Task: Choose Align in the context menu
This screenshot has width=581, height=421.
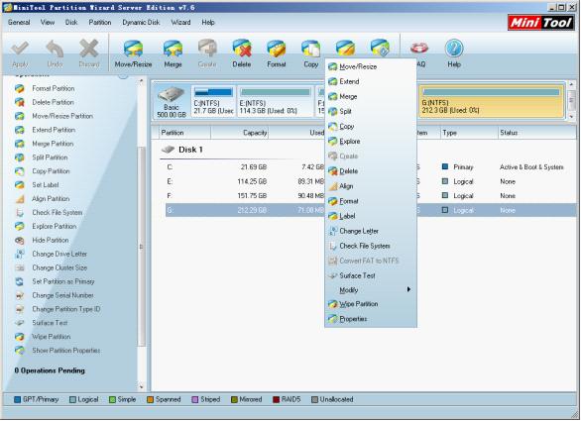Action: [371, 186]
